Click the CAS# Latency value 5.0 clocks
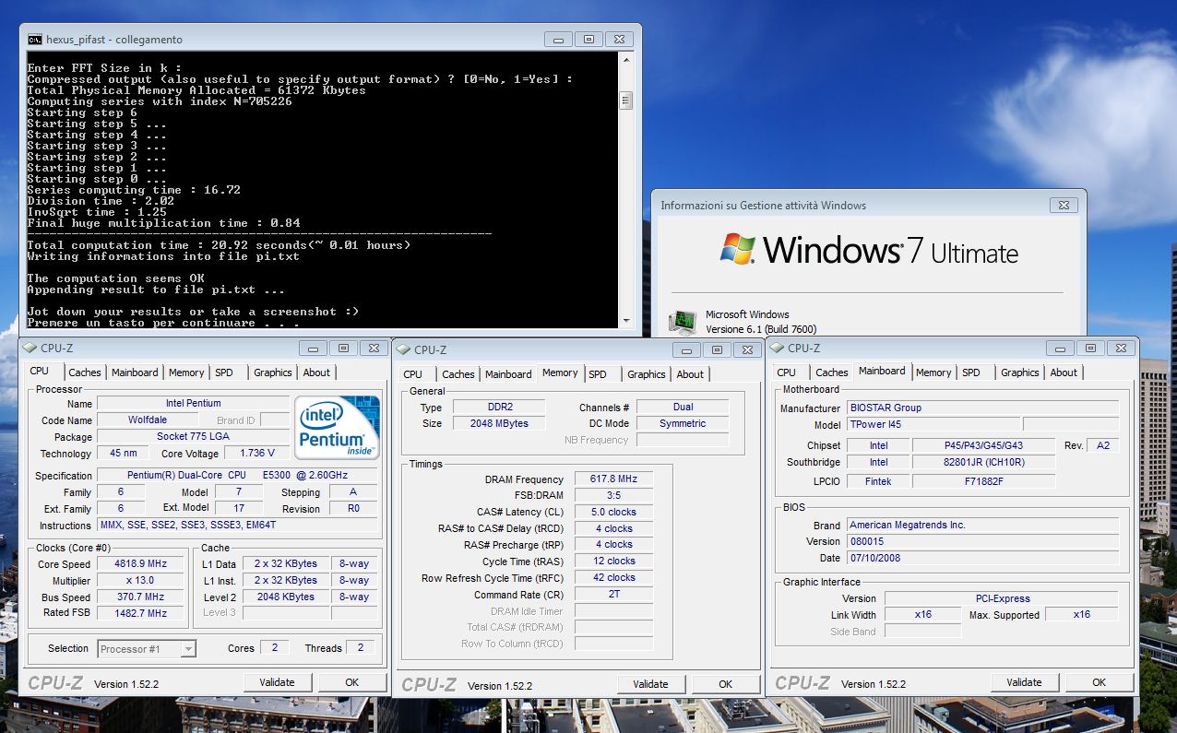 pos(613,513)
